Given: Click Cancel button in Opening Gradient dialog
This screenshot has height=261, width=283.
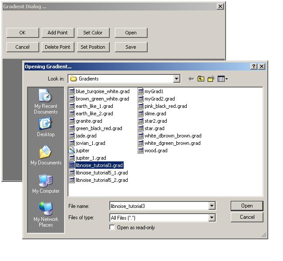Looking at the screenshot, I should pyautogui.click(x=247, y=217).
